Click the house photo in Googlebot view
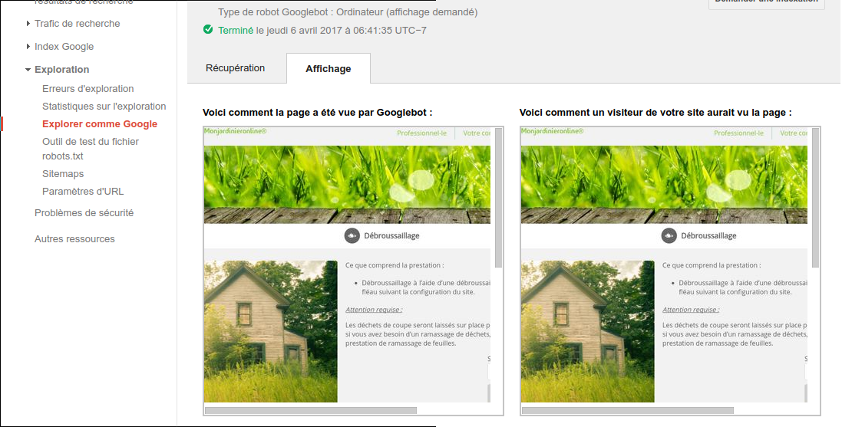This screenshot has height=427, width=842. [x=271, y=331]
